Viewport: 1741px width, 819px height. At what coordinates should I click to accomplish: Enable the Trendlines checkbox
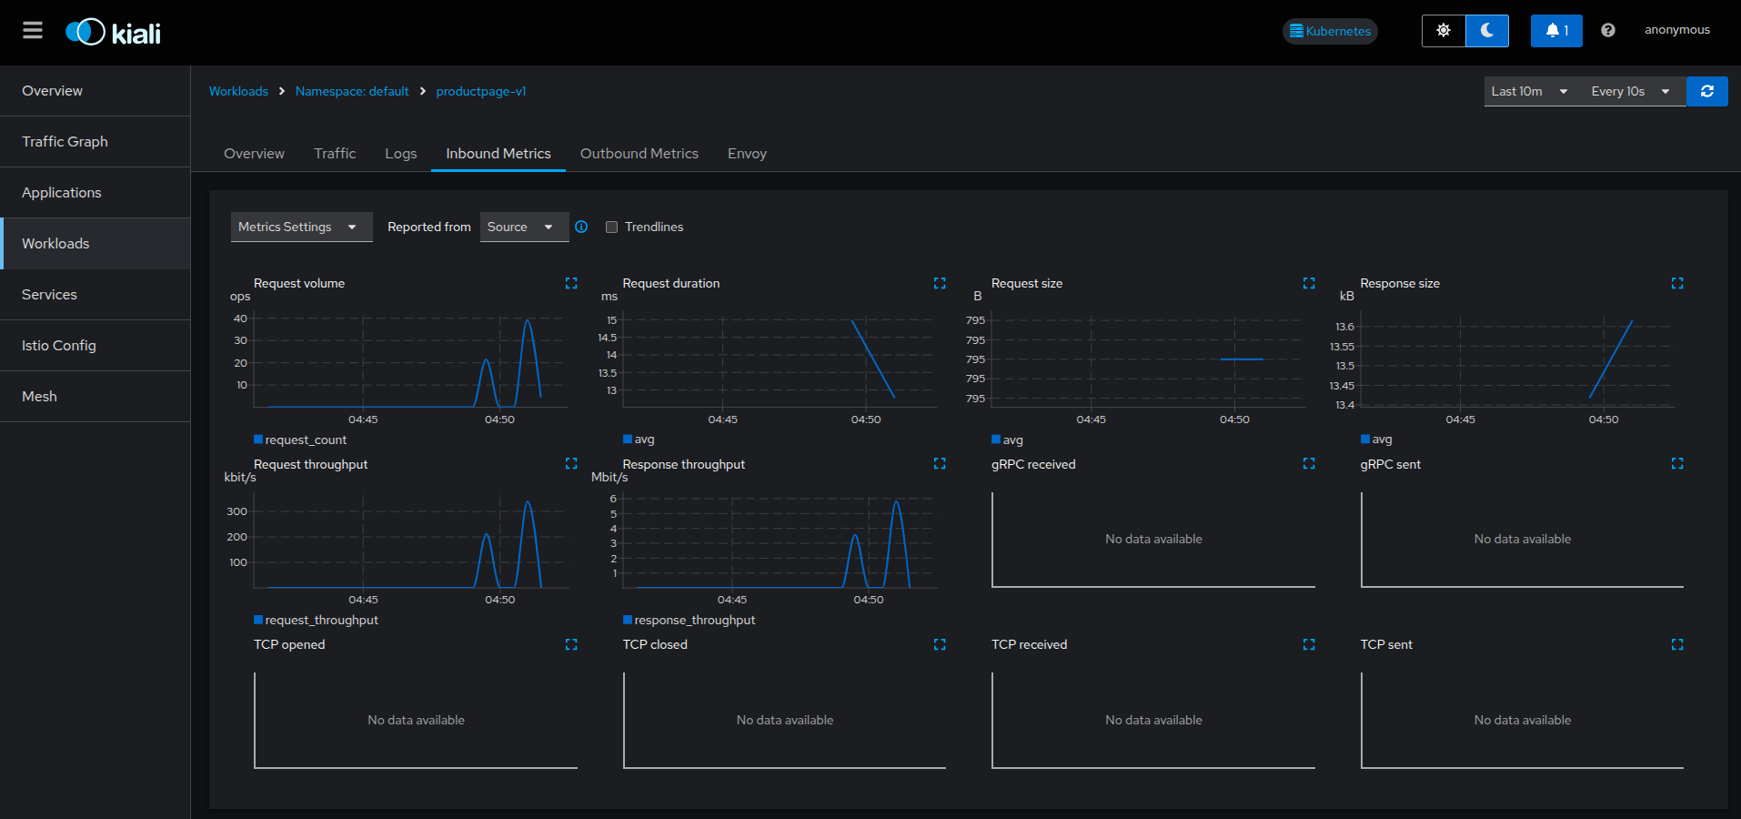(x=612, y=227)
